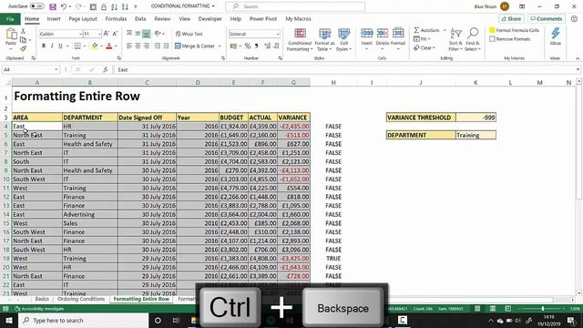Screen dimensions: 583x328
Task: Open the Ribbon Display Options icon
Action: (522, 6)
